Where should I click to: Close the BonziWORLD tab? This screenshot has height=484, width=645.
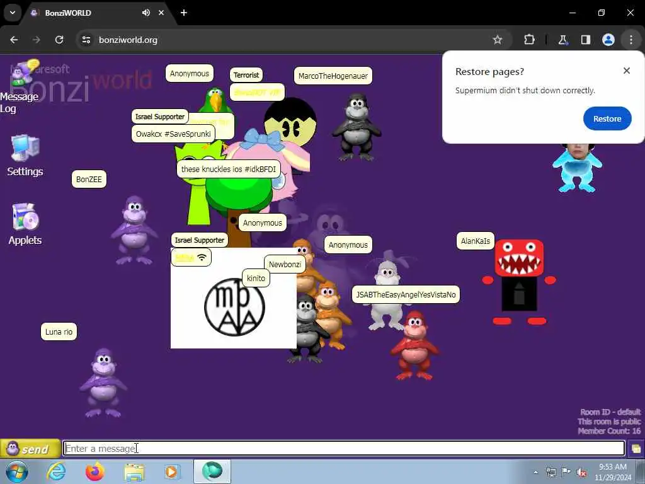(161, 13)
